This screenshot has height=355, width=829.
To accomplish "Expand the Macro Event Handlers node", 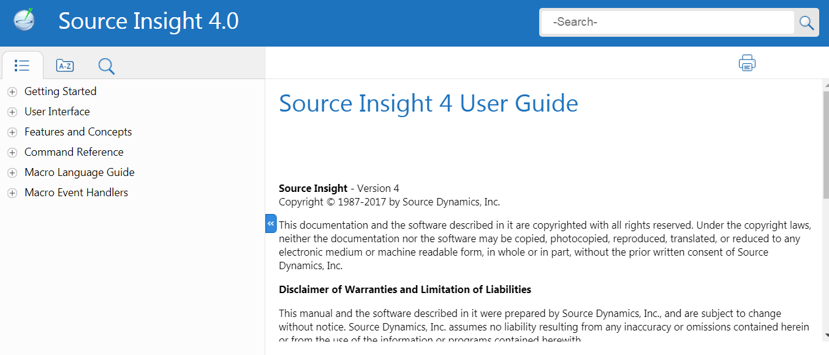I will point(12,193).
